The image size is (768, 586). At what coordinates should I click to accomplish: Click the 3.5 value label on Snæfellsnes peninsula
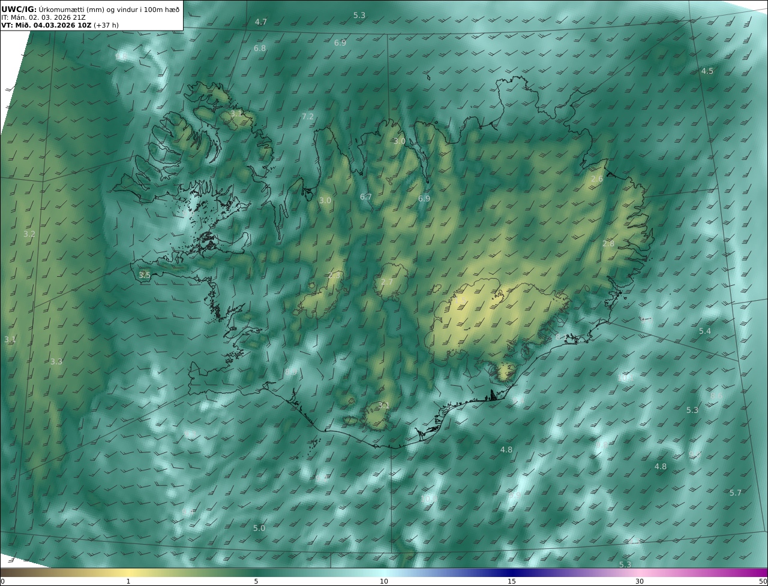coord(145,276)
